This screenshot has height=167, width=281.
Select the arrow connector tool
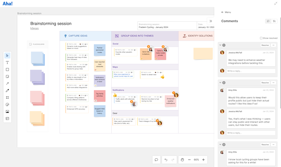7,83
